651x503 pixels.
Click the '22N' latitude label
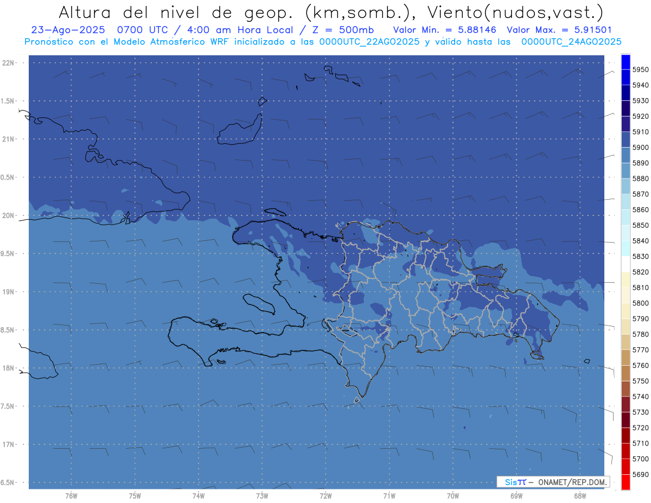8,62
